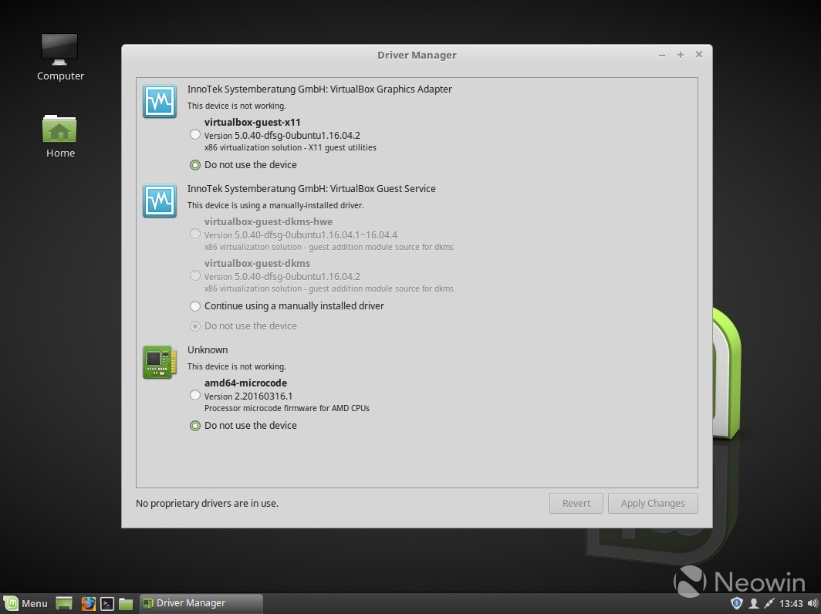Click the Unknown device chip icon
Image resolution: width=821 pixels, height=614 pixels.
(159, 362)
